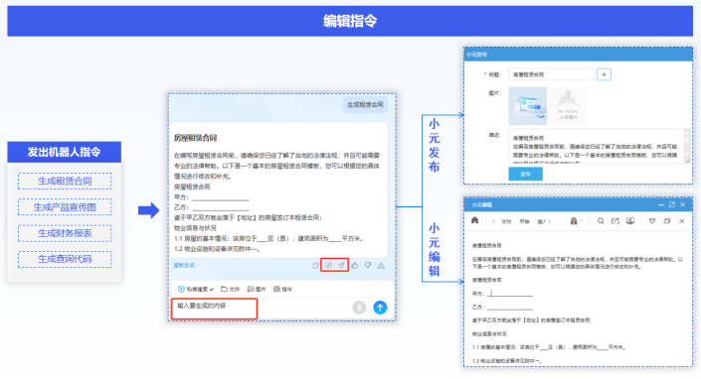Click 房屋租赁合同 heading in chat reply

pos(195,138)
